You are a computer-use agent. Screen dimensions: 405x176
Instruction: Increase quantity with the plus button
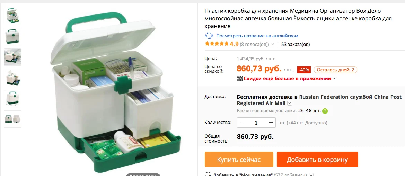(x=271, y=123)
